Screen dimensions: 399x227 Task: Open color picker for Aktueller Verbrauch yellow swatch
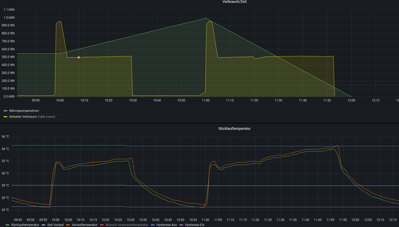click(5, 117)
